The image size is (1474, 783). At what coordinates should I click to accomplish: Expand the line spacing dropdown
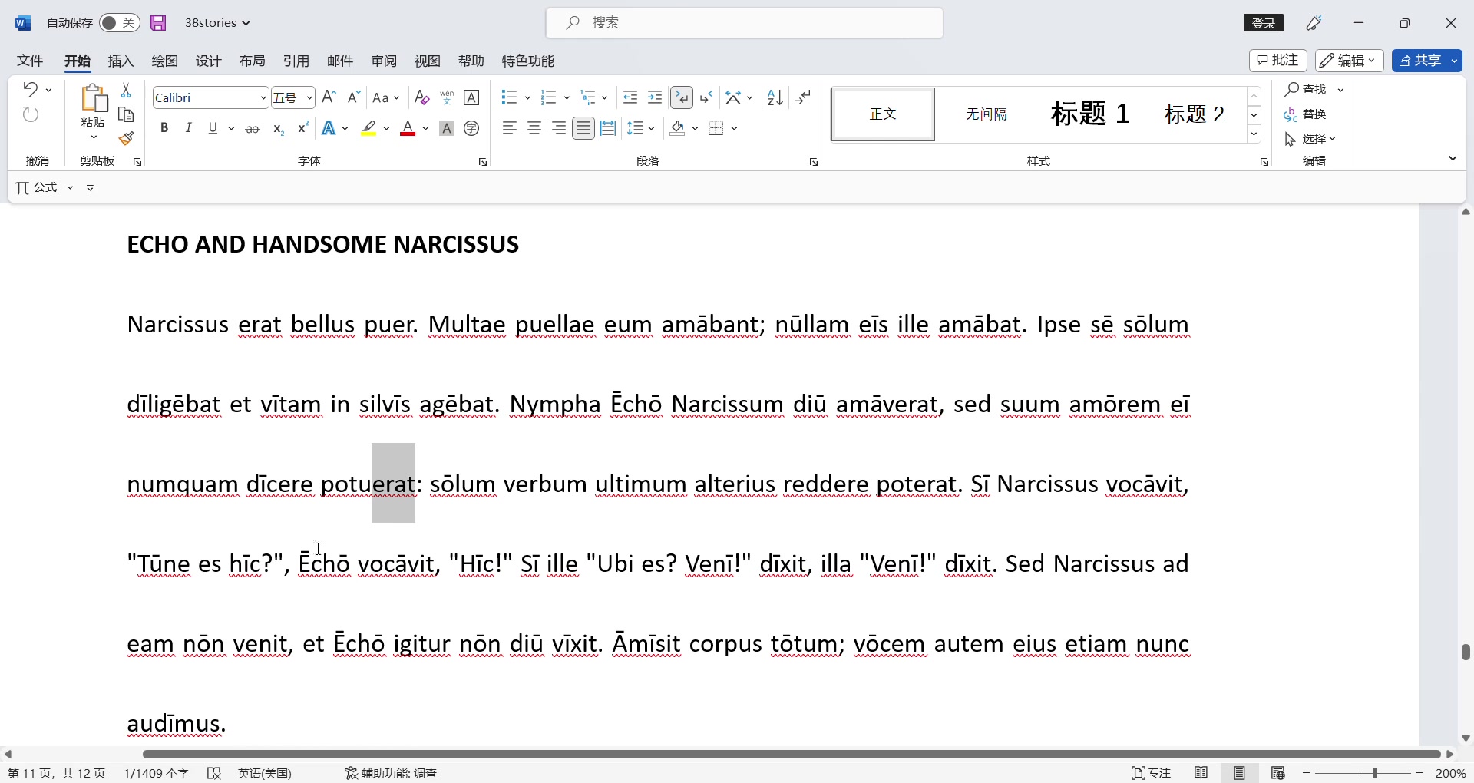[652, 128]
